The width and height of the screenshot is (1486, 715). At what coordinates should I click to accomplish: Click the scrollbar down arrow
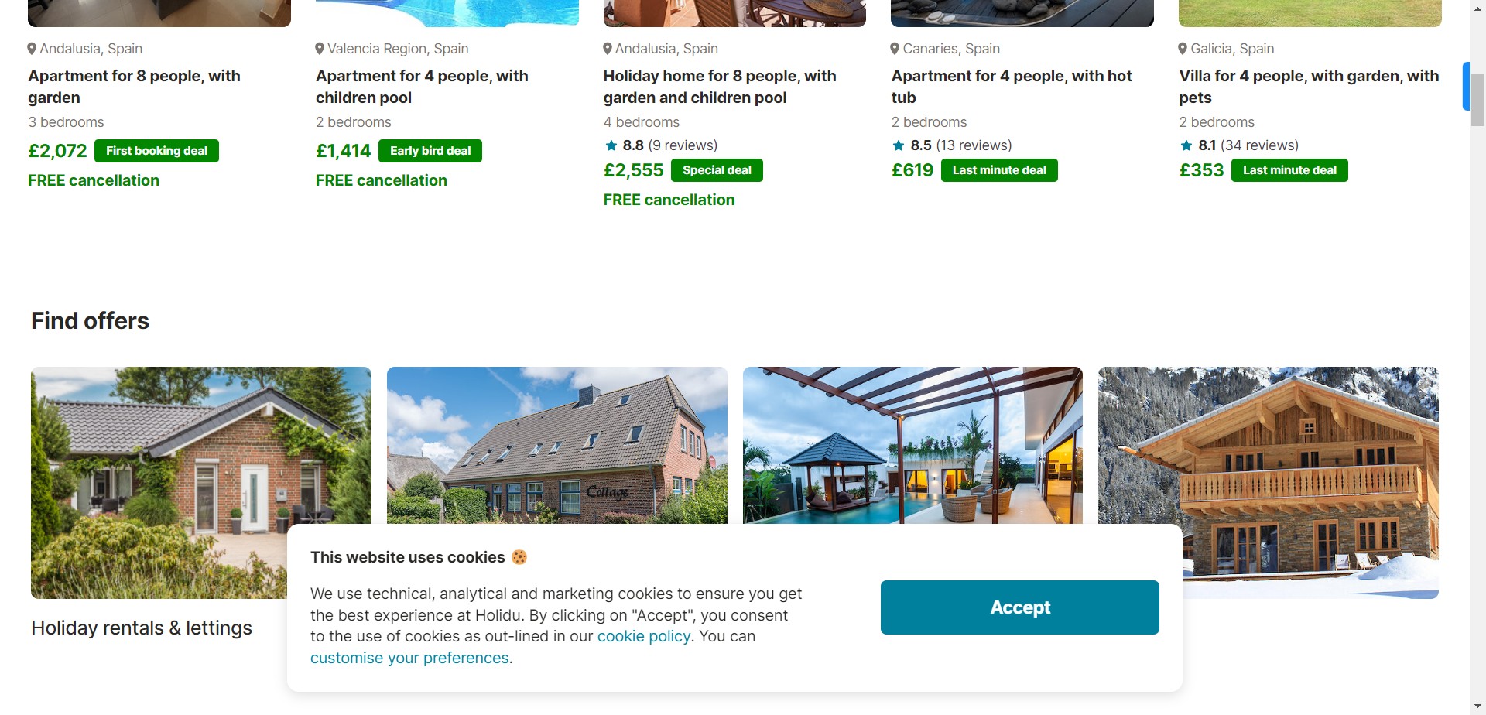pos(1477,706)
